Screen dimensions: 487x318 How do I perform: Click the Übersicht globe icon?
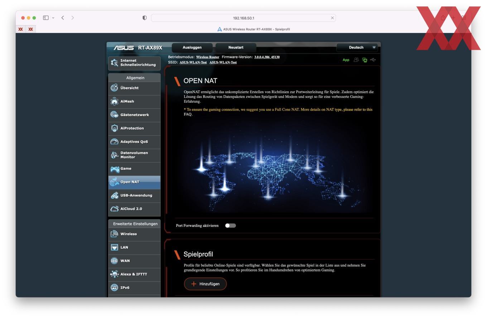click(114, 88)
